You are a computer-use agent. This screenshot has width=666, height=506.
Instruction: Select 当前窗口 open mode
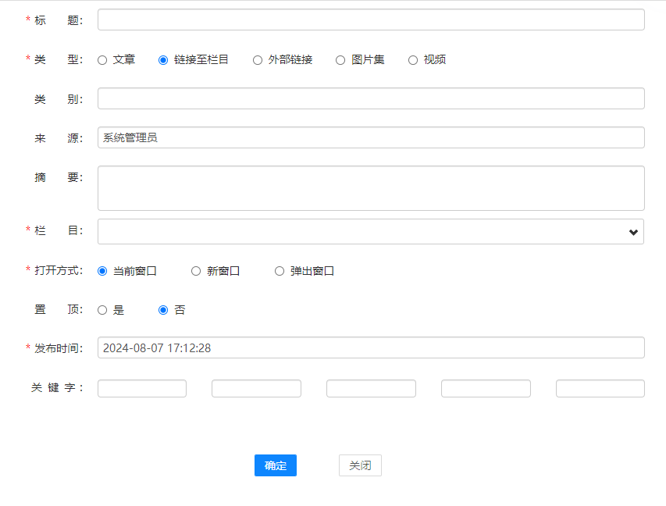click(x=102, y=271)
